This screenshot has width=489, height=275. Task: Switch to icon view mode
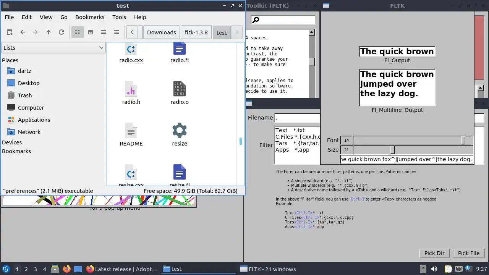click(x=78, y=32)
